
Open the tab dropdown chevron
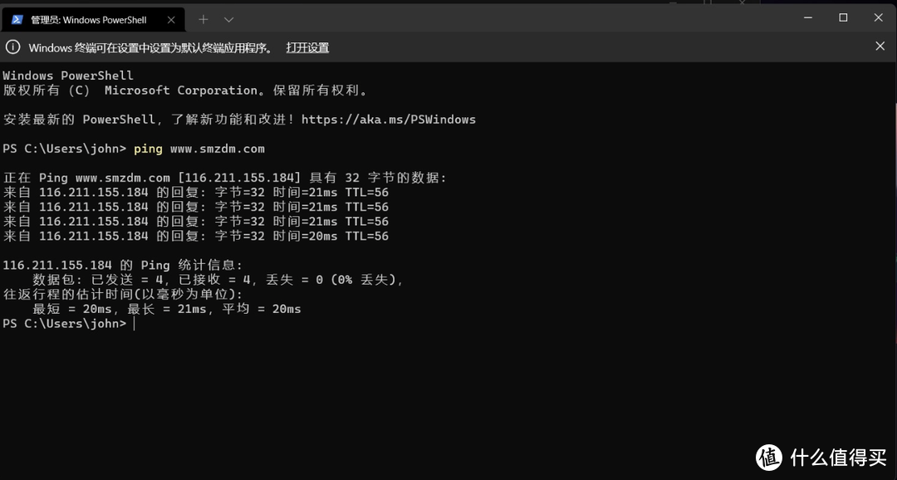(228, 18)
